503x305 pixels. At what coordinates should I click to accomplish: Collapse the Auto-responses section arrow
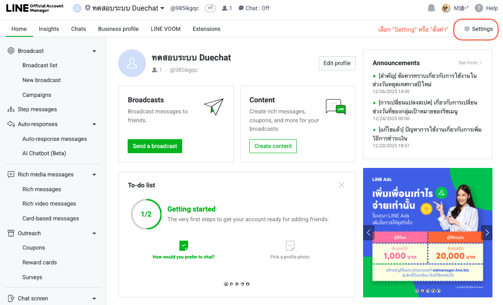[94, 124]
